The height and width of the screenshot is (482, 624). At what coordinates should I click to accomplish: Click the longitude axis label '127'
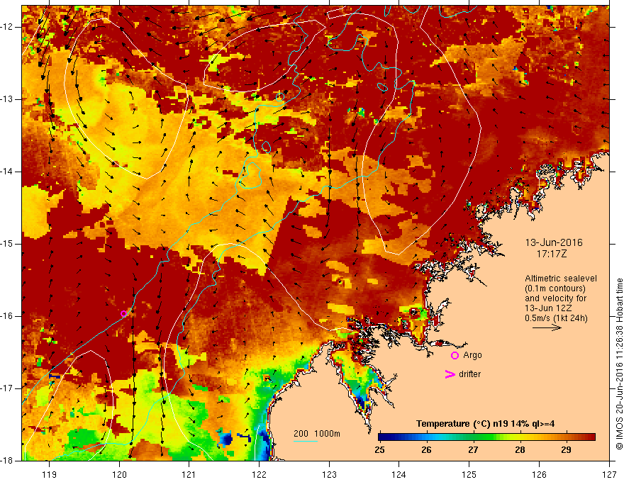coord(609,474)
